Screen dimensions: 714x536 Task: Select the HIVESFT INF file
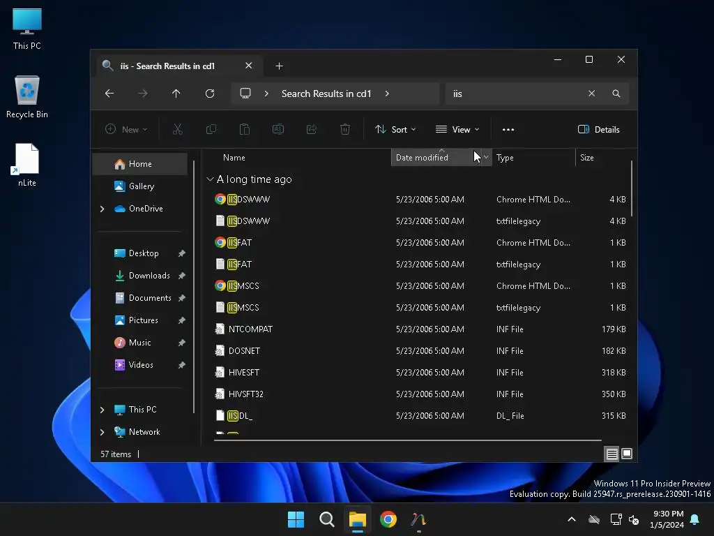click(420, 373)
